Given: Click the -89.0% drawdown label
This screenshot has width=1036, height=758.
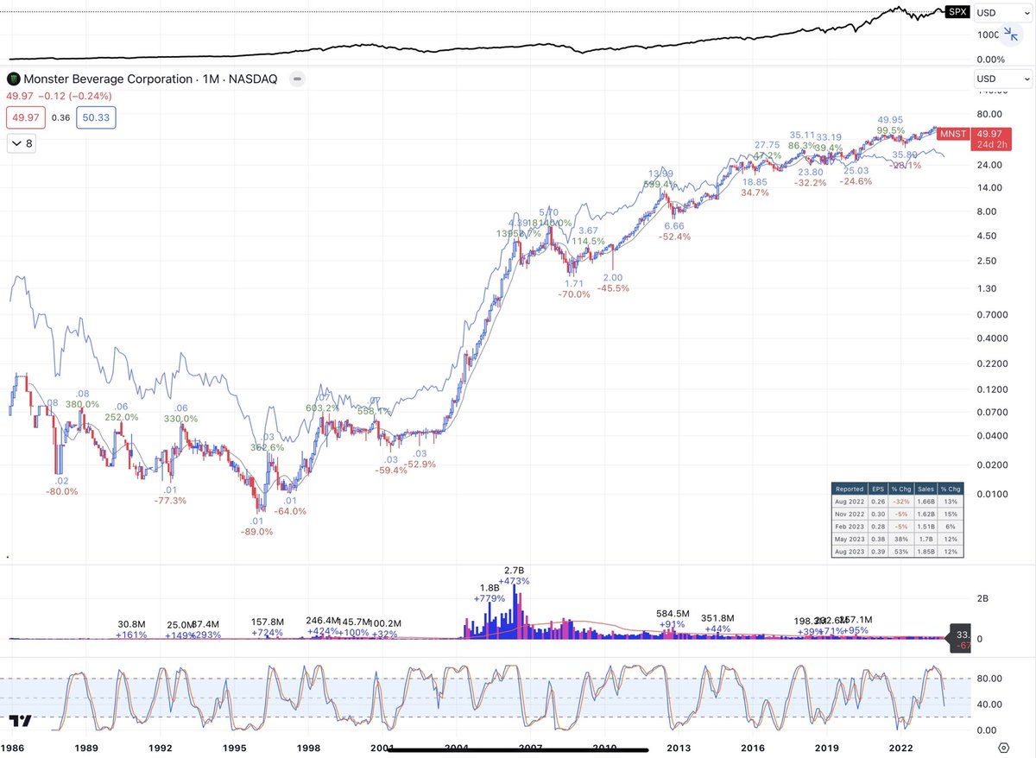Looking at the screenshot, I should tap(256, 532).
